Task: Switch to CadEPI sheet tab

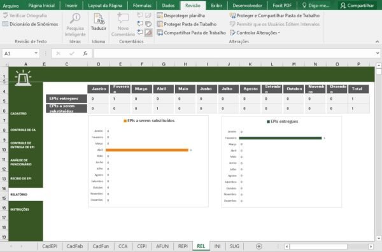Action: [50, 246]
